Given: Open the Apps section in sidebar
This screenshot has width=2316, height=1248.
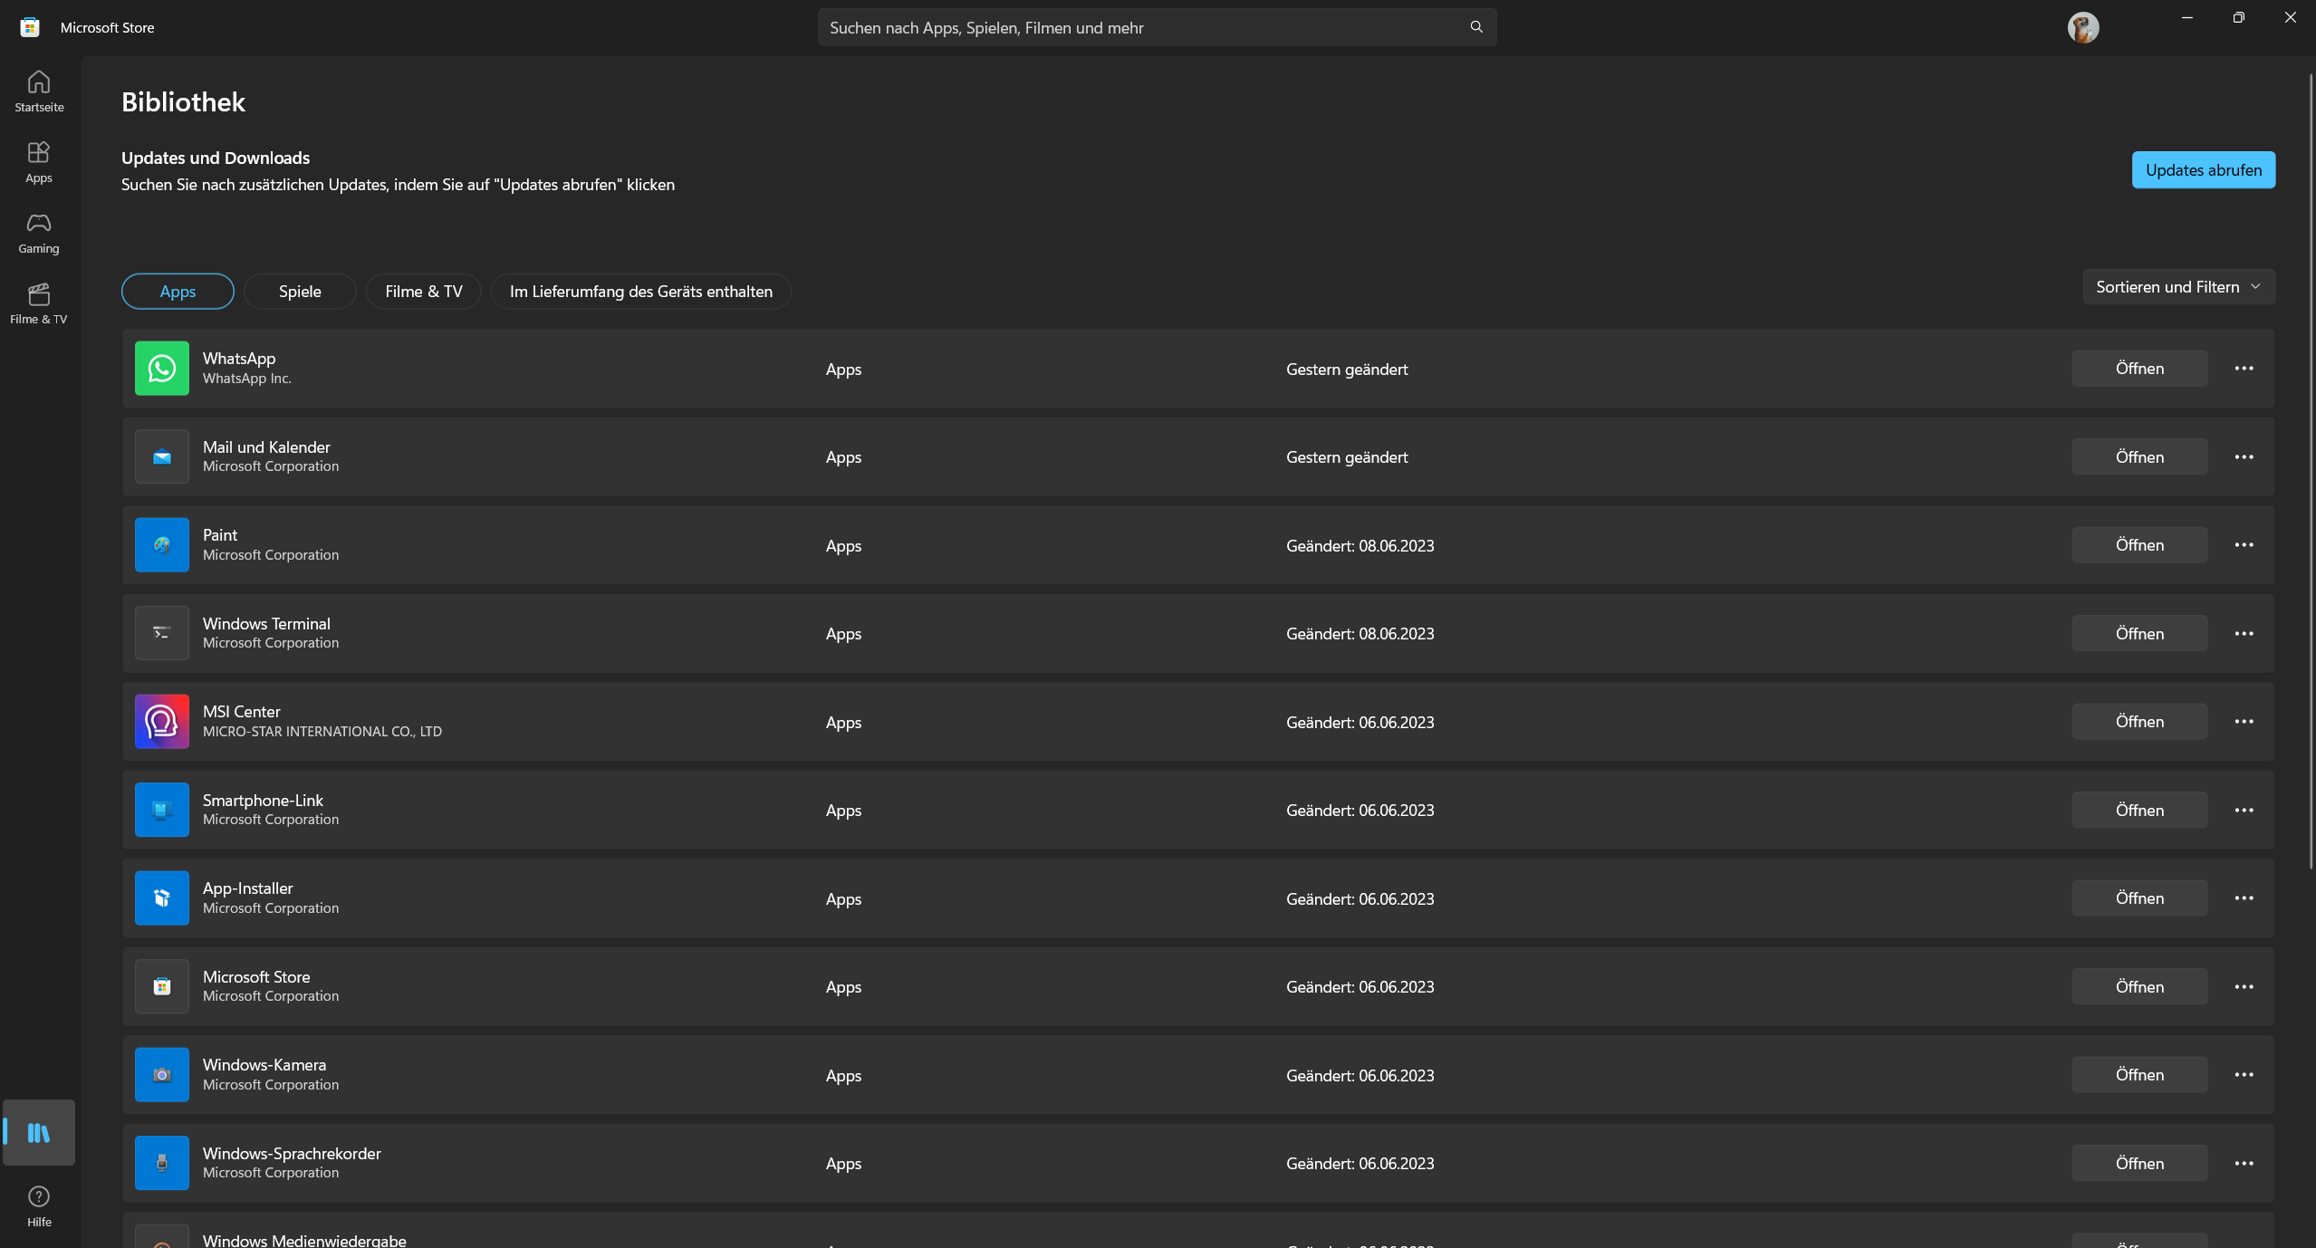Looking at the screenshot, I should pyautogui.click(x=38, y=162).
